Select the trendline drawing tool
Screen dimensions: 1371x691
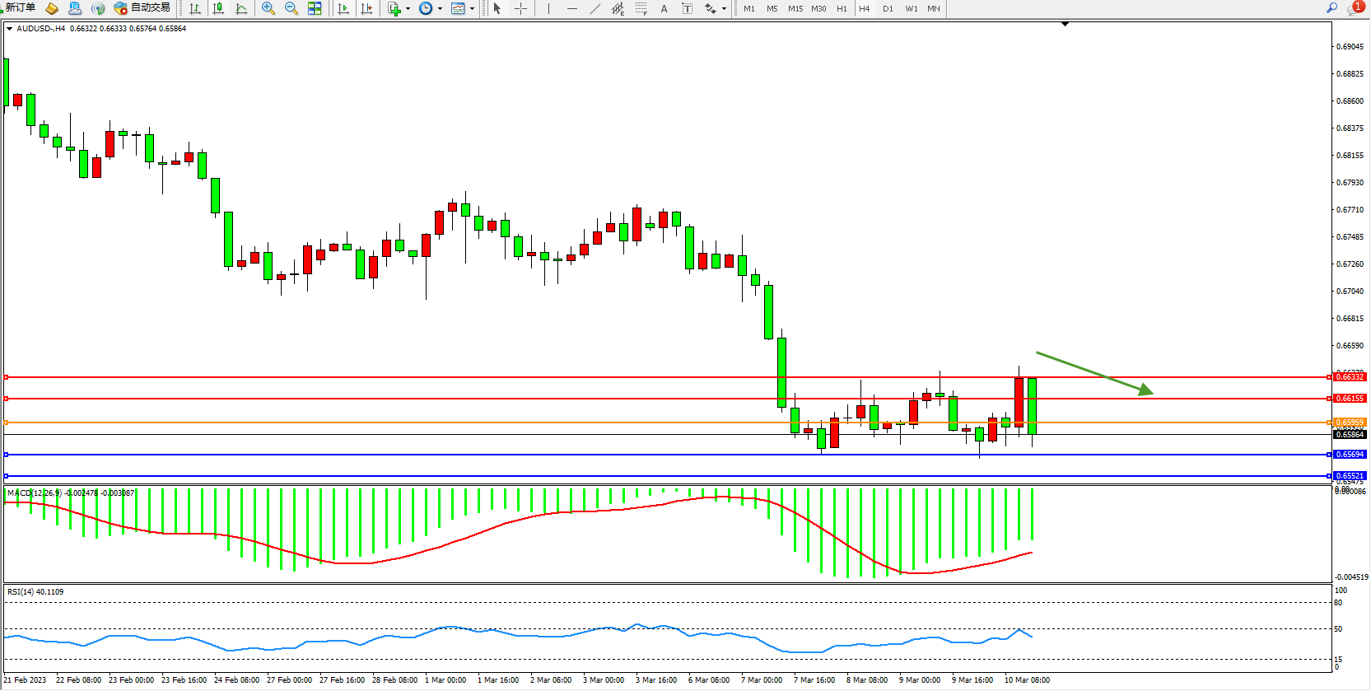click(x=595, y=8)
